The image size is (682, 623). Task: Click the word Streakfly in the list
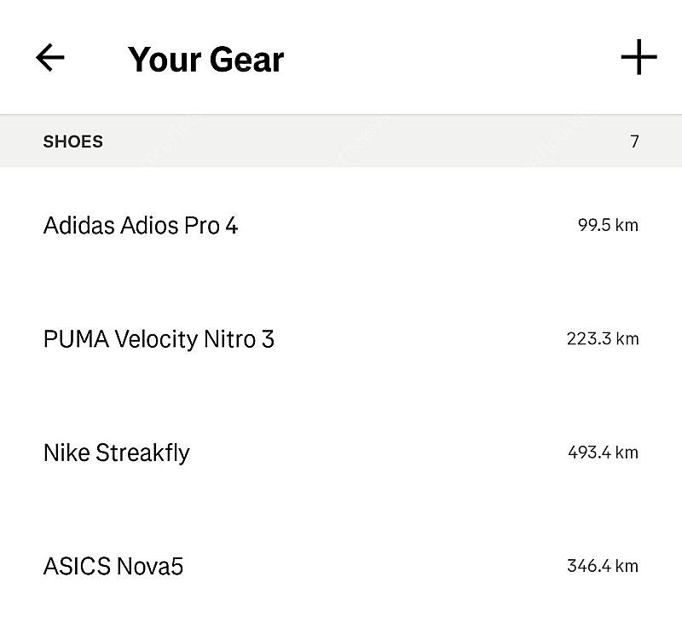pos(142,453)
